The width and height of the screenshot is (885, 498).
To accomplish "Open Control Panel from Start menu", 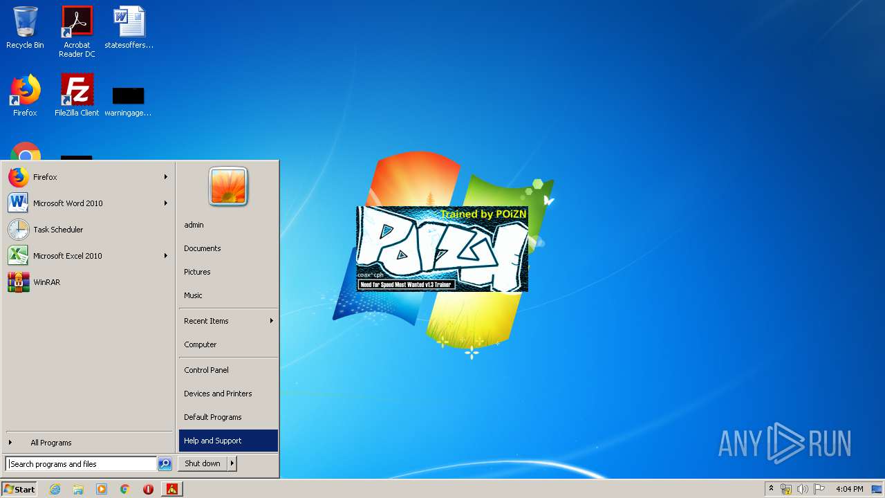I will 228,370.
